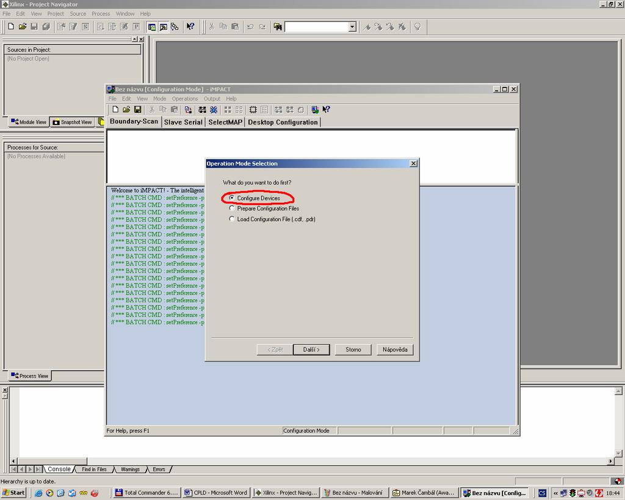Select Prepare Configuration Files option
The image size is (625, 500).
tap(232, 208)
